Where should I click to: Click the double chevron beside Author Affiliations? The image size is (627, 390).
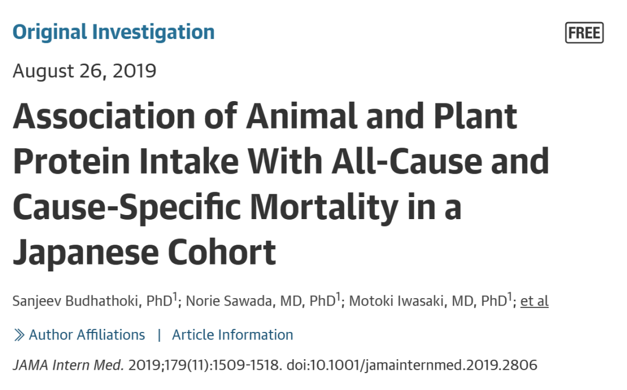(x=19, y=335)
